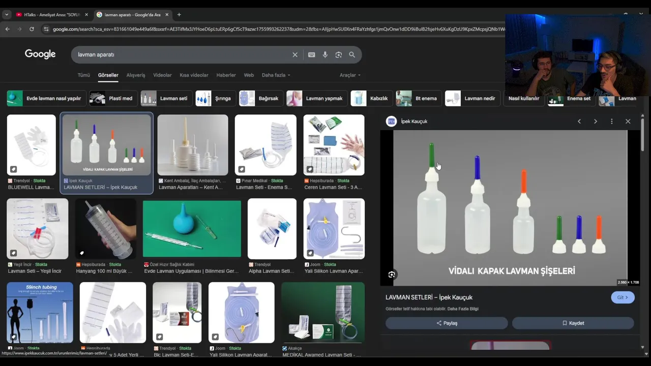
Task: Submit search with the magnifier icon
Action: click(352, 55)
